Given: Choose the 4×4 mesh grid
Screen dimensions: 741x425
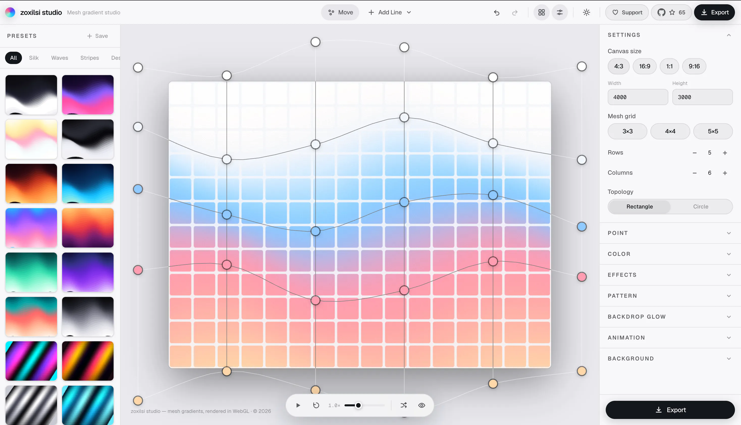Looking at the screenshot, I should point(670,131).
